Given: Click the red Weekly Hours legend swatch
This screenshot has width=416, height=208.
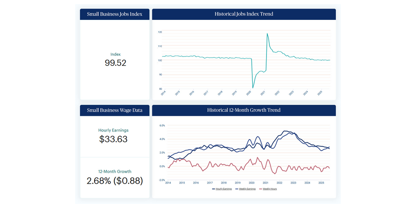Looking at the screenshot, I should [260, 189].
